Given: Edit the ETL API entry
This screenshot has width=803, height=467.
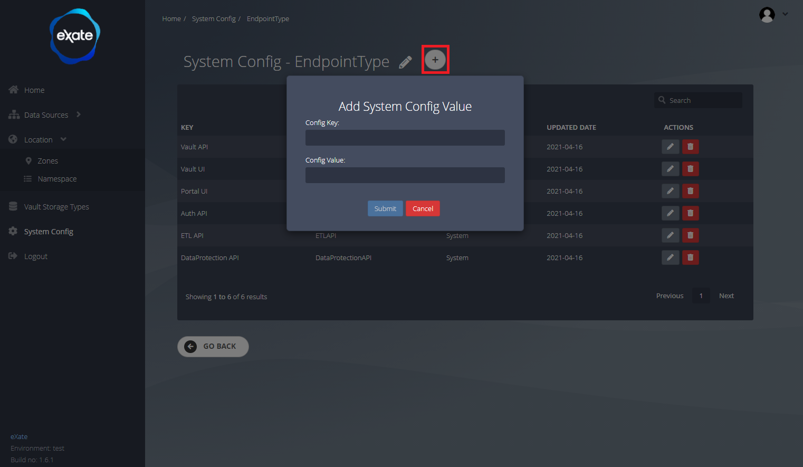Looking at the screenshot, I should [x=670, y=235].
